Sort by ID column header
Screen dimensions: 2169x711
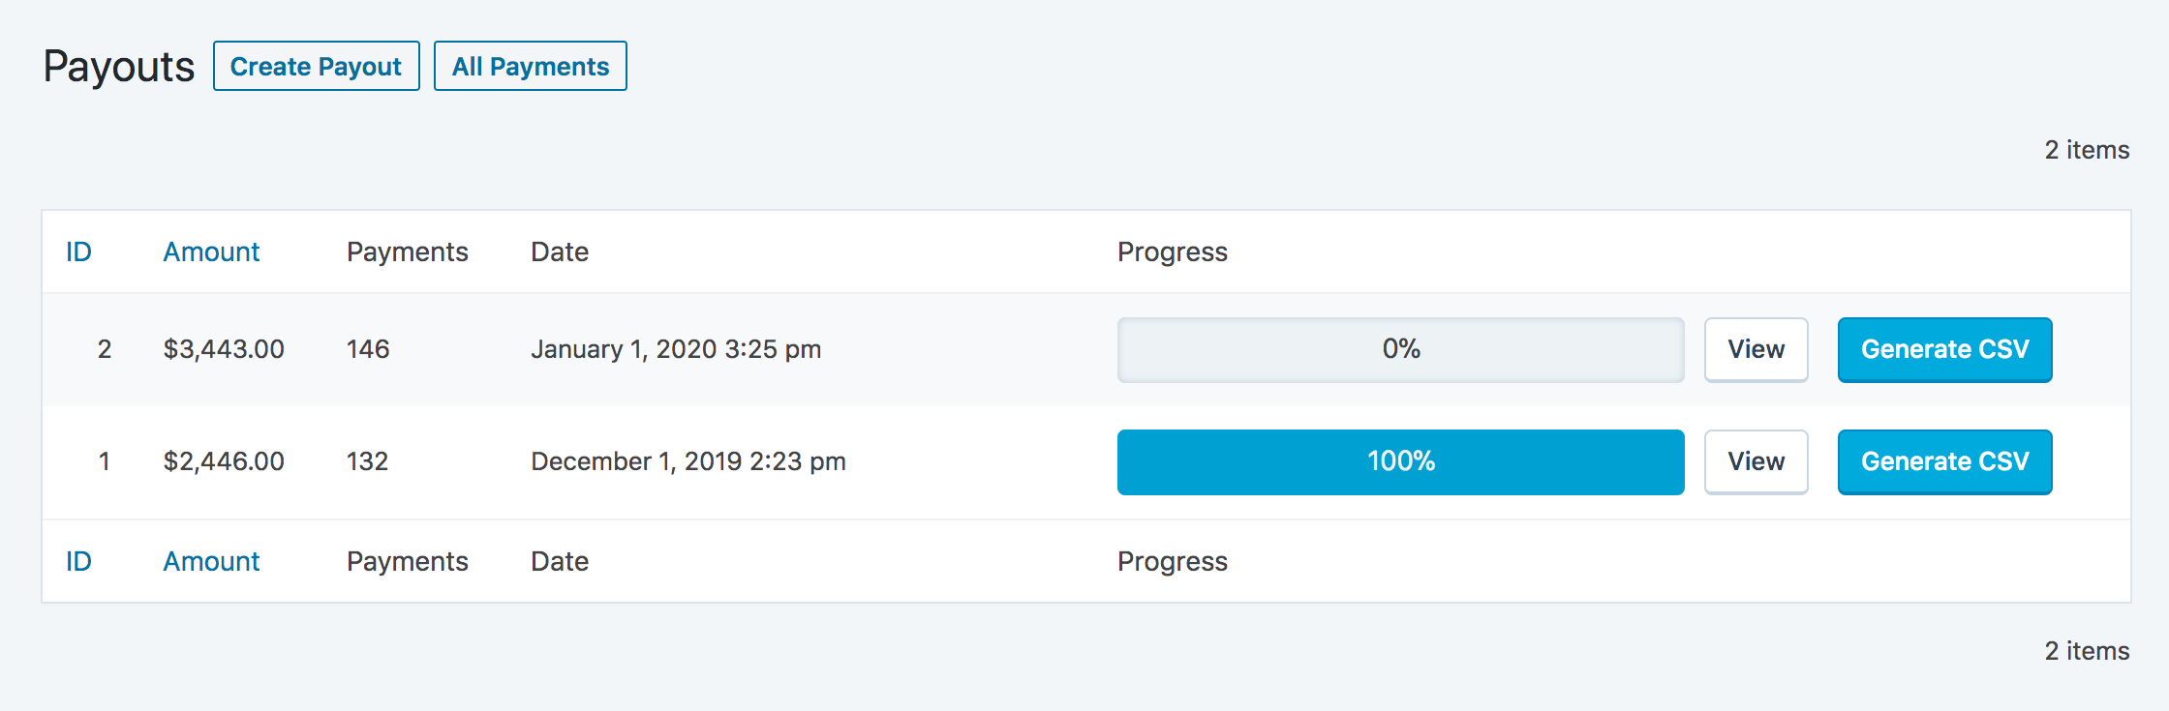tap(78, 252)
